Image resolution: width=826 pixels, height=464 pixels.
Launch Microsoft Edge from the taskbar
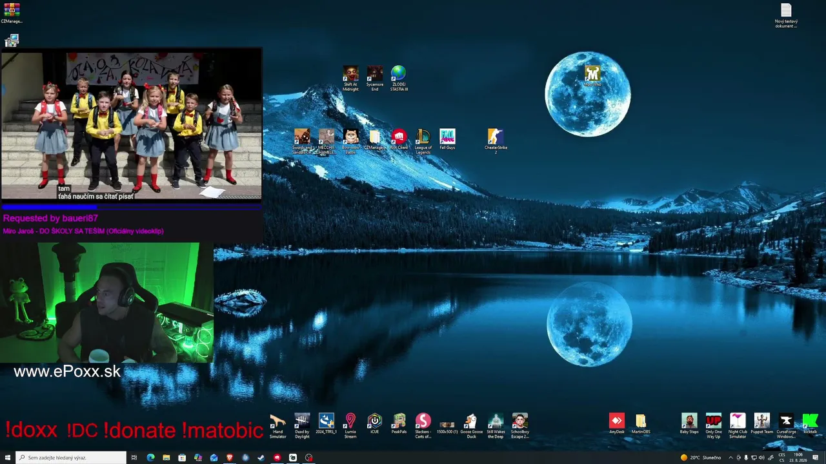click(150, 458)
